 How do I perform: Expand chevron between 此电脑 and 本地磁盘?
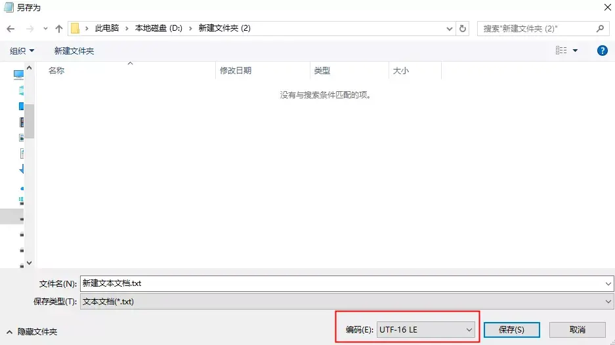pyautogui.click(x=127, y=28)
